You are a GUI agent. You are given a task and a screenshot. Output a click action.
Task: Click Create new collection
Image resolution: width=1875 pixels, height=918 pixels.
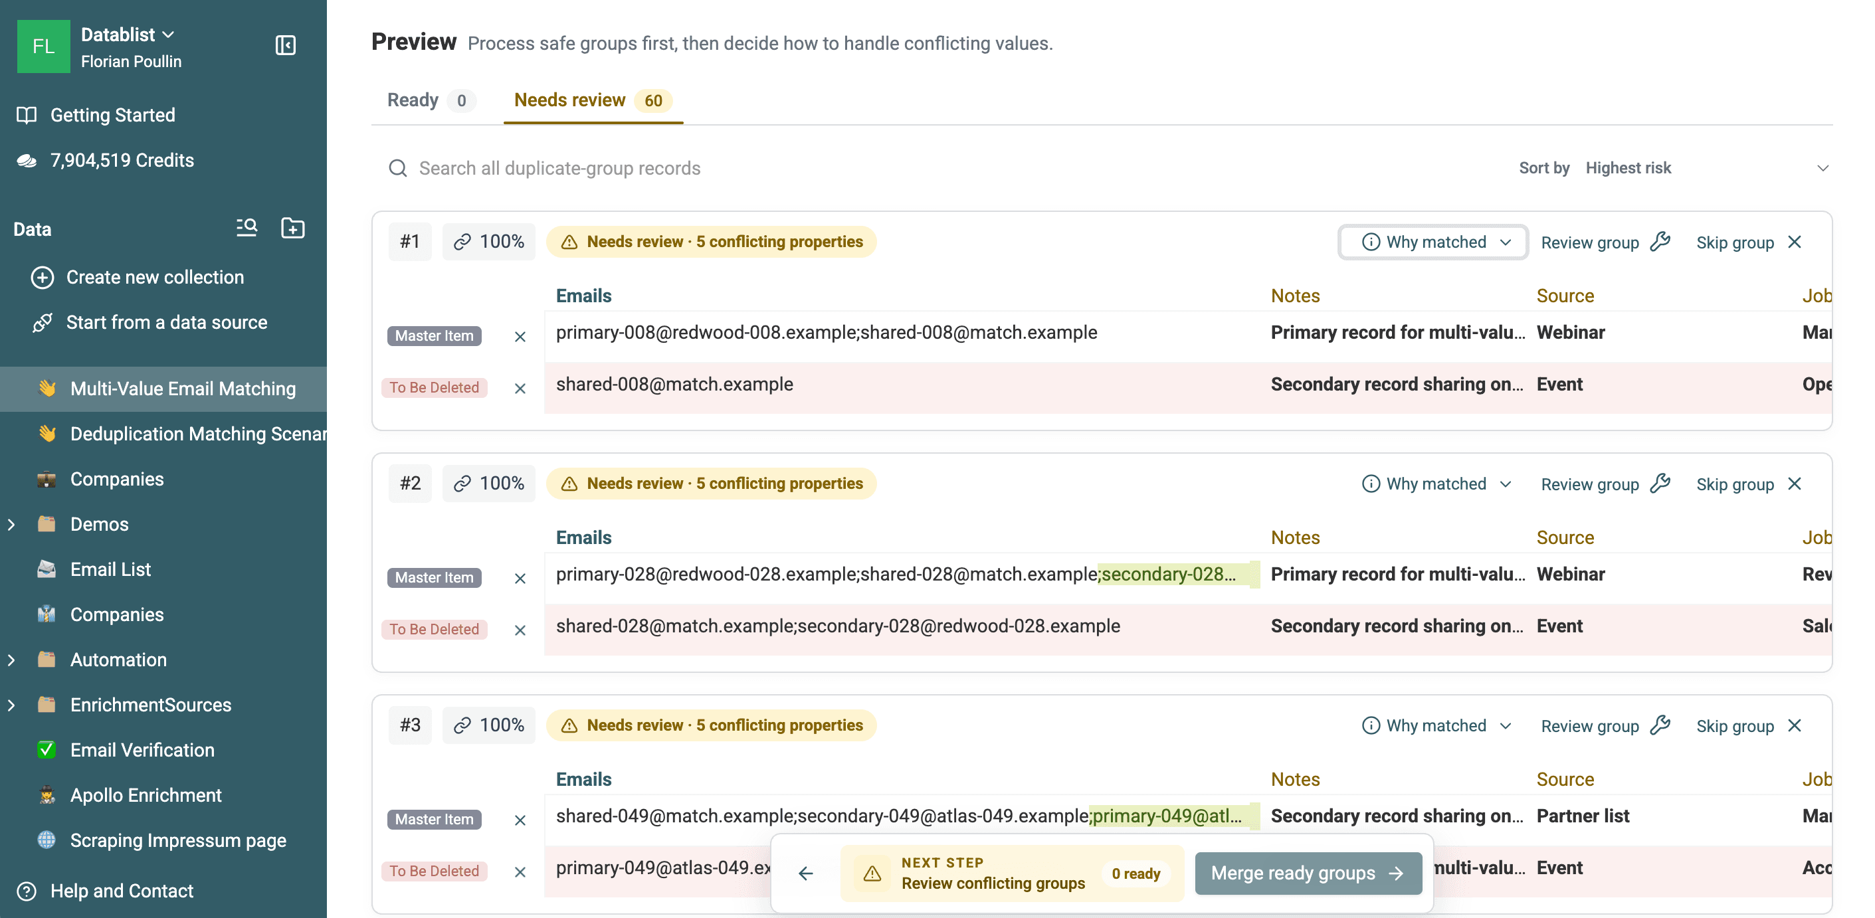point(138,277)
